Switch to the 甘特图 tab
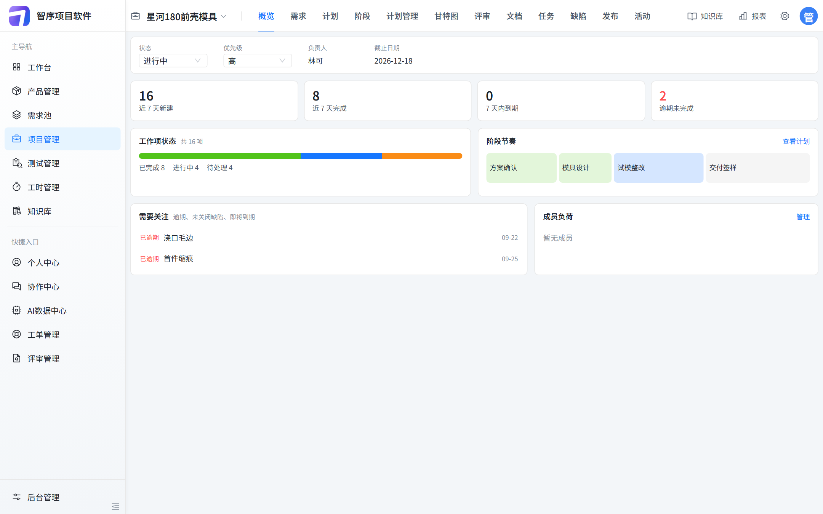The width and height of the screenshot is (823, 514). pos(446,16)
